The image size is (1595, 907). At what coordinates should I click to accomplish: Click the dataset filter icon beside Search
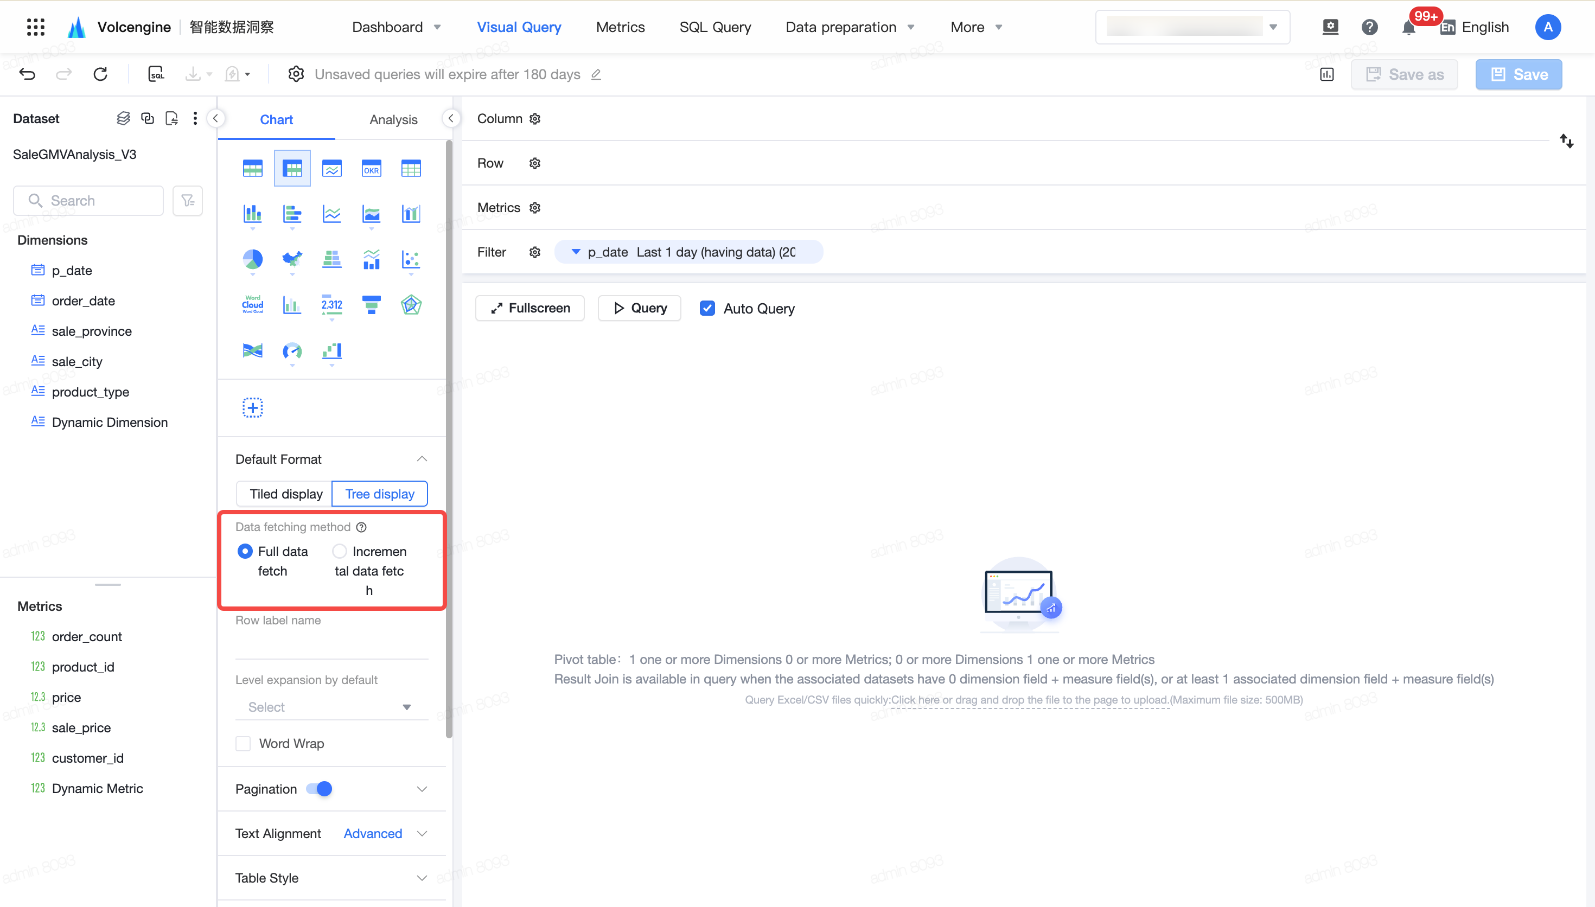point(188,201)
